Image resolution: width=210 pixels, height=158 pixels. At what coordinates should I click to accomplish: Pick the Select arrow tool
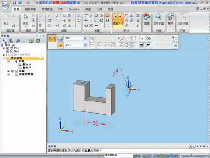26,19
